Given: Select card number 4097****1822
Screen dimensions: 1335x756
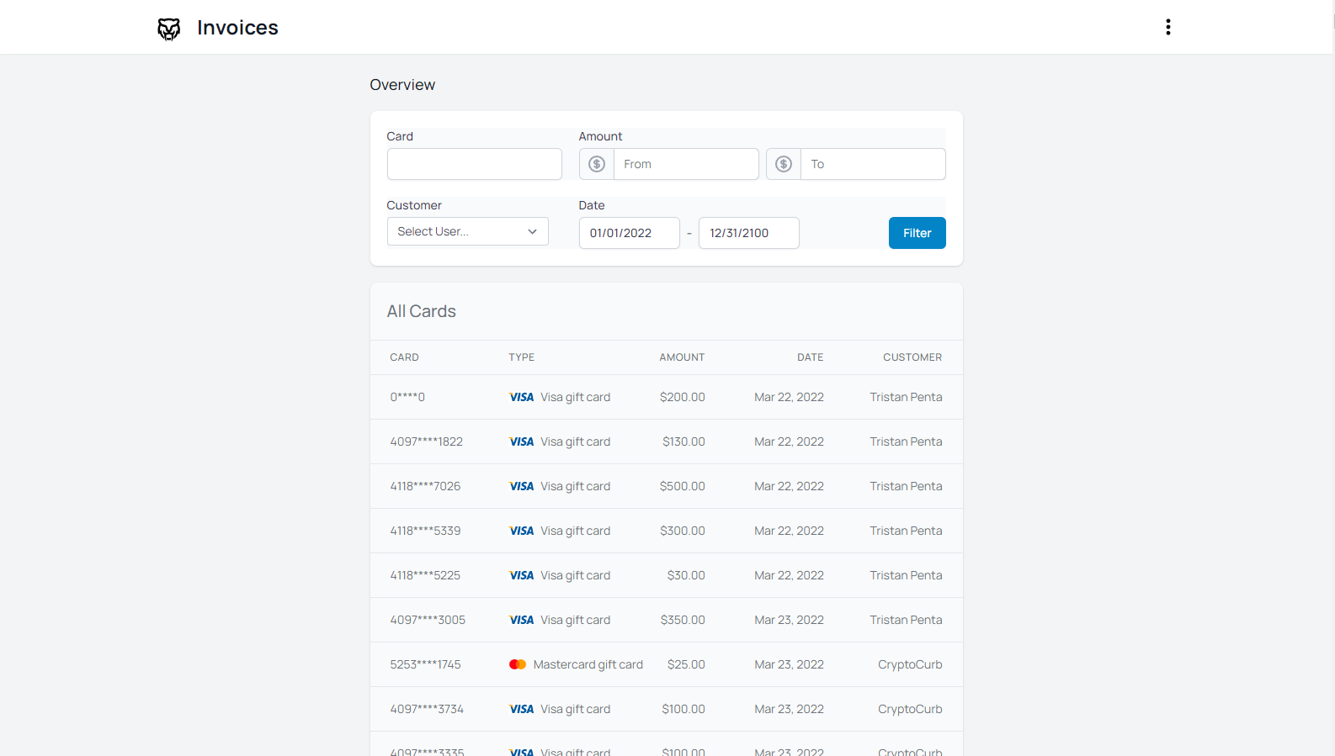Looking at the screenshot, I should tap(426, 441).
